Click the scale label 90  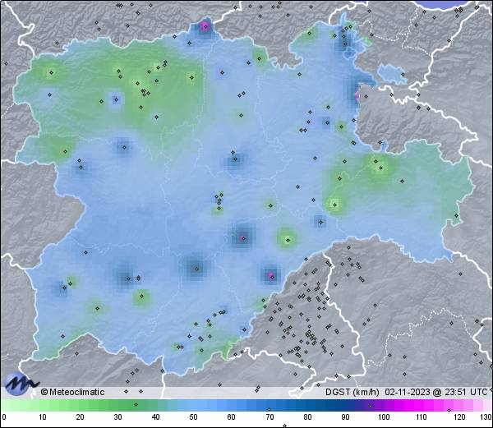point(345,417)
